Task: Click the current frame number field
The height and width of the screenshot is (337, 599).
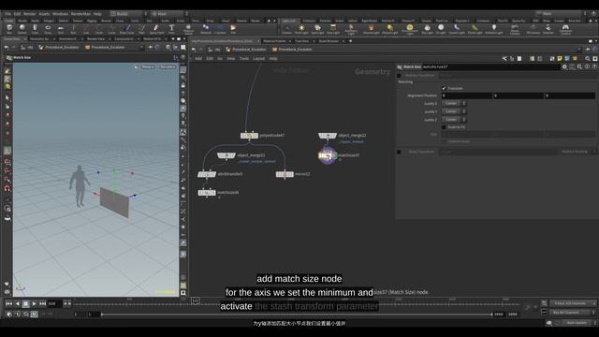Action: [x=53, y=303]
